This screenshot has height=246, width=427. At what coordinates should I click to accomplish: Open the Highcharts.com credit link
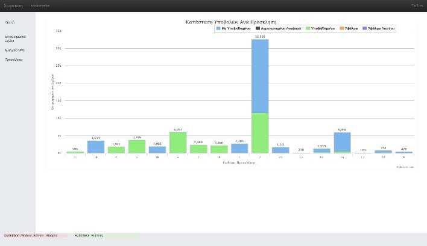tap(405, 167)
